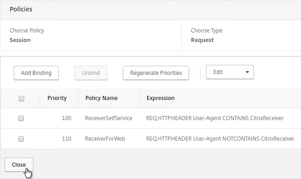301x179 pixels.
Task: Sort by the Policy Name column header
Action: [x=101, y=98]
